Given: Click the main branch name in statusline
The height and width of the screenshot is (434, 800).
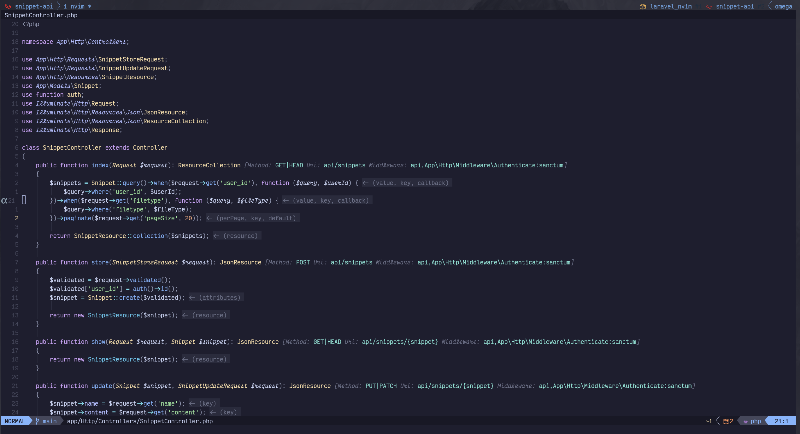Looking at the screenshot, I should coord(50,421).
